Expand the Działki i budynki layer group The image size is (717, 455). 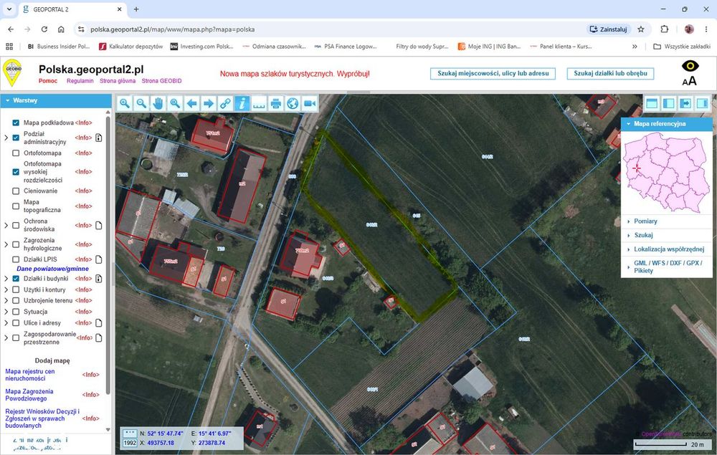[x=6, y=278]
